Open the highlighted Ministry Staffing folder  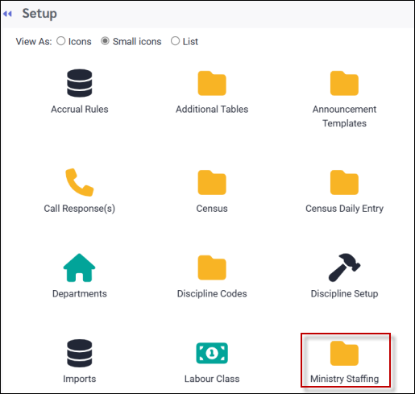pyautogui.click(x=344, y=353)
